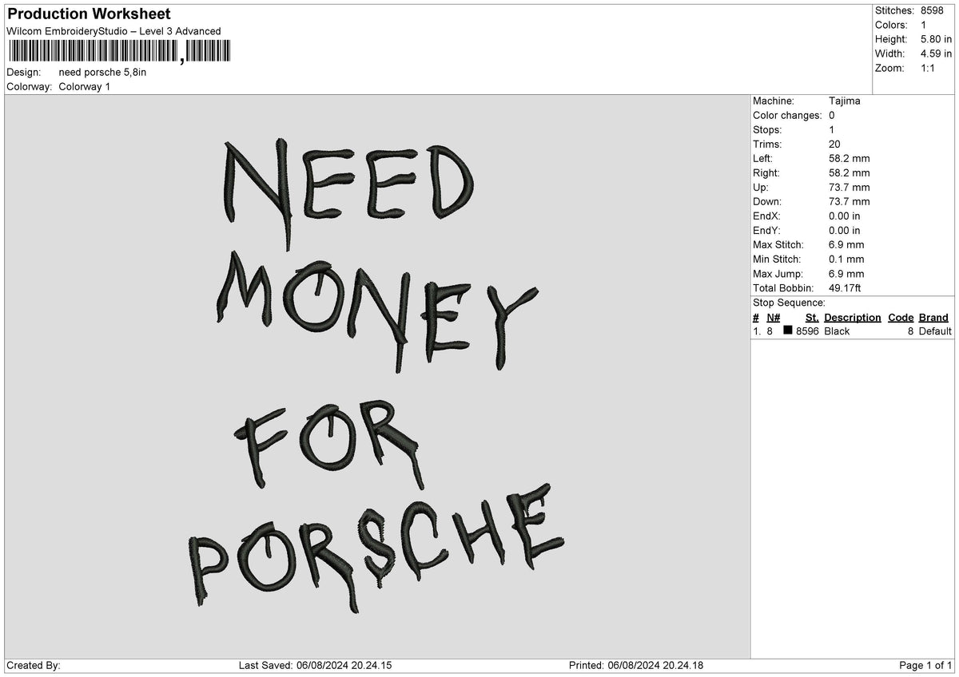Click the Wilcom EmbroideryStudio – Level 3 Advanced text
The width and height of the screenshot is (959, 677).
(x=113, y=31)
